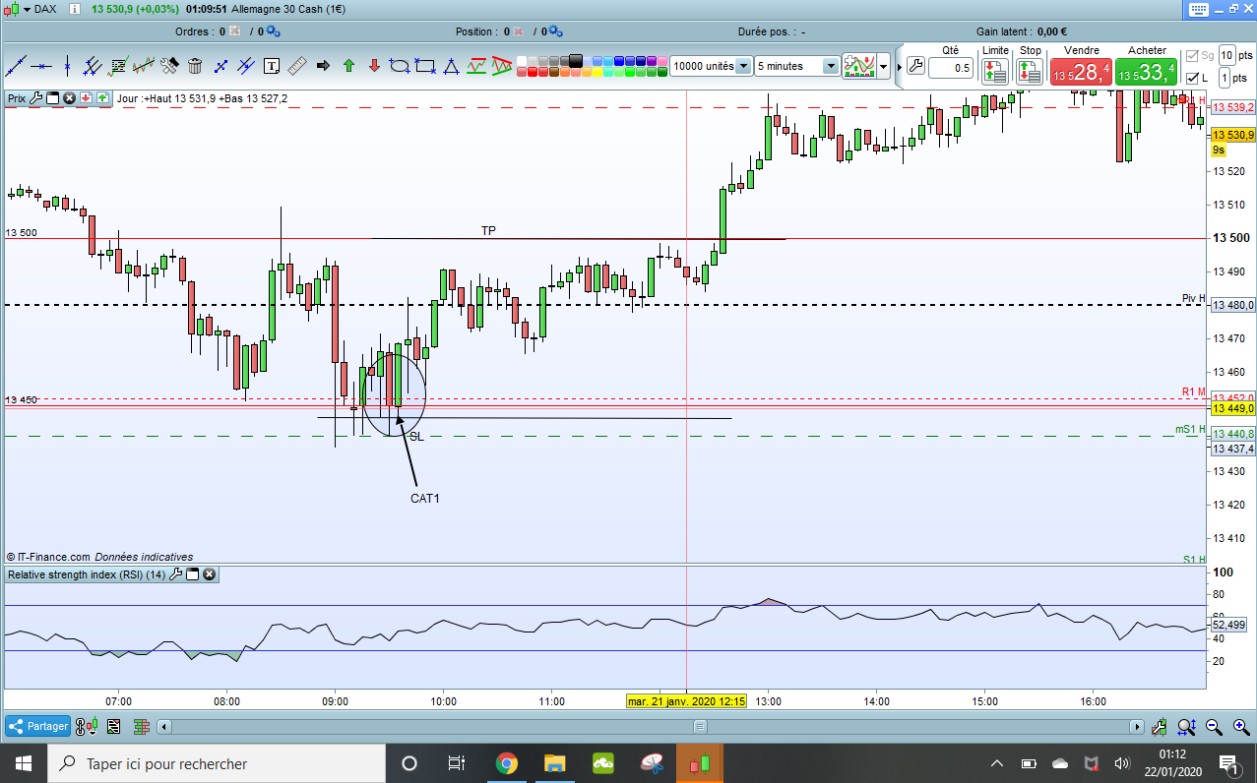Viewport: 1257px width, 783px height.
Task: Open Chrome from the taskbar
Action: tap(506, 763)
